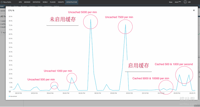This screenshot has height=107, width=200.
Task: Open the APM section
Action: coord(20,2)
